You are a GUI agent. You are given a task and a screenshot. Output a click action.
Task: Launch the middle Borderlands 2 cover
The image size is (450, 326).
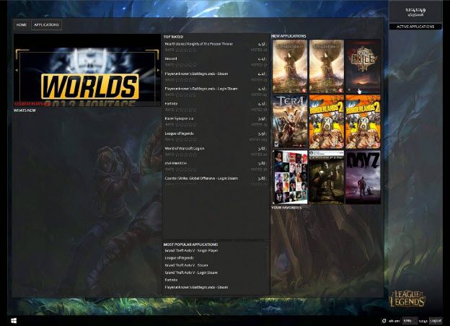point(326,122)
